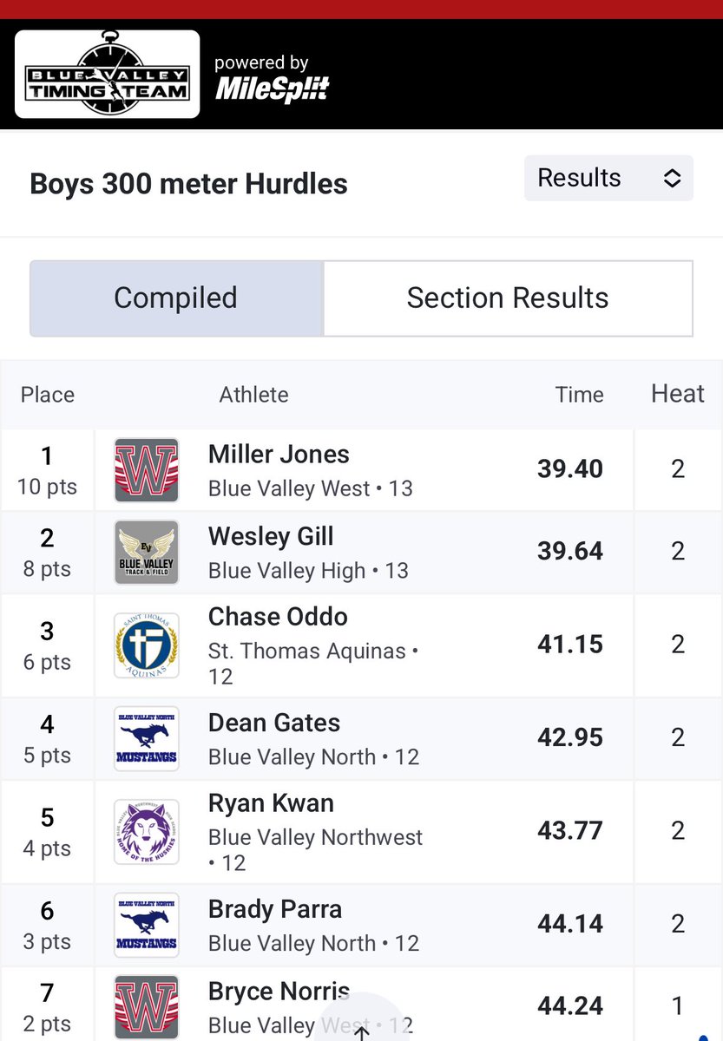The width and height of the screenshot is (723, 1041).
Task: Click St. Thomas Aquinas logo beside Chase Oddo
Action: pos(147,645)
